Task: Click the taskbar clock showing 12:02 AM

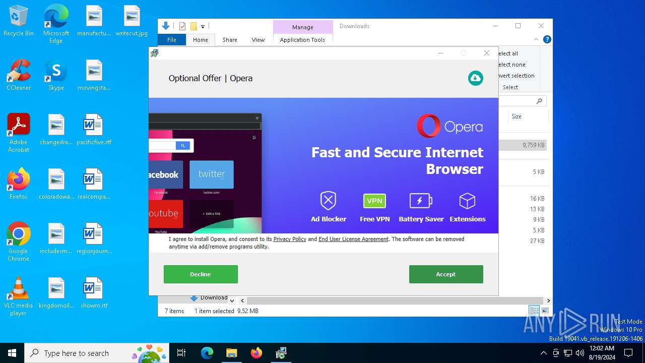Action: pyautogui.click(x=602, y=353)
